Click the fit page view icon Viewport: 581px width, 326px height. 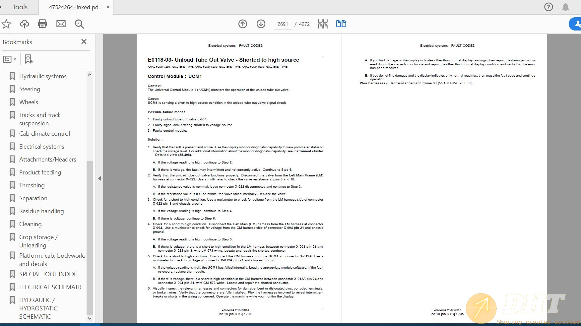[x=323, y=24]
